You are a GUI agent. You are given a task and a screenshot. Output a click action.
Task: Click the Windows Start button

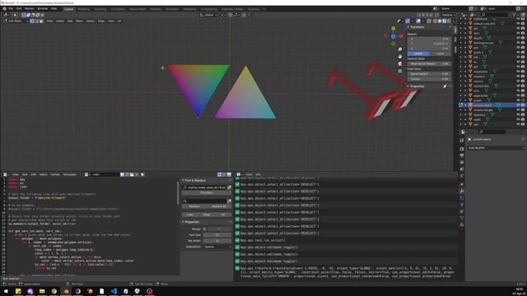click(x=6, y=291)
